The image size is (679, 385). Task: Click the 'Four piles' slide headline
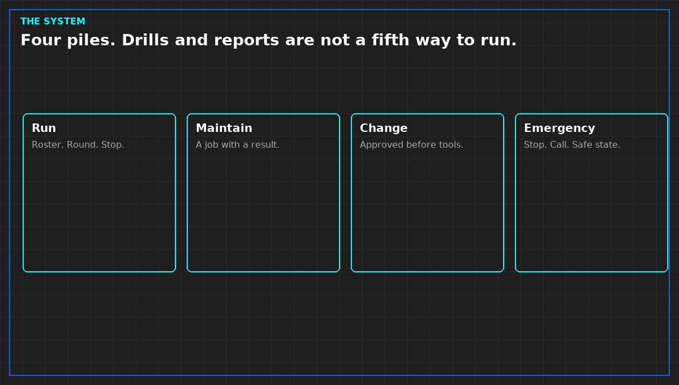point(268,40)
